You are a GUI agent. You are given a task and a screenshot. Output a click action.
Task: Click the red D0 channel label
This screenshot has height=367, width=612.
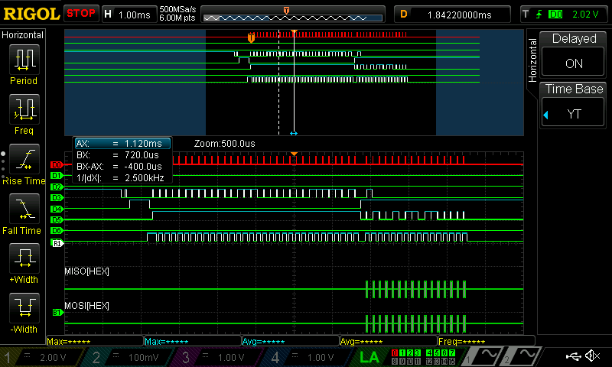pos(57,165)
